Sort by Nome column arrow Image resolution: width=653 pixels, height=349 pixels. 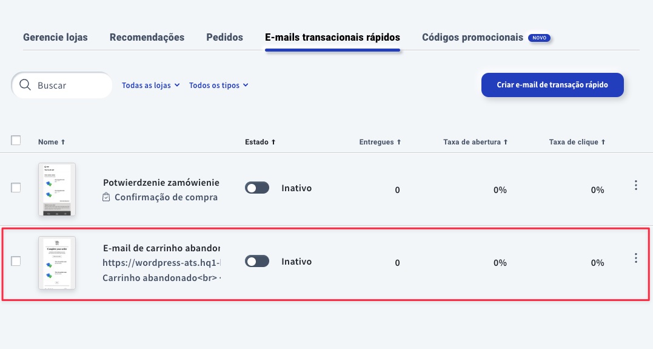click(x=63, y=142)
